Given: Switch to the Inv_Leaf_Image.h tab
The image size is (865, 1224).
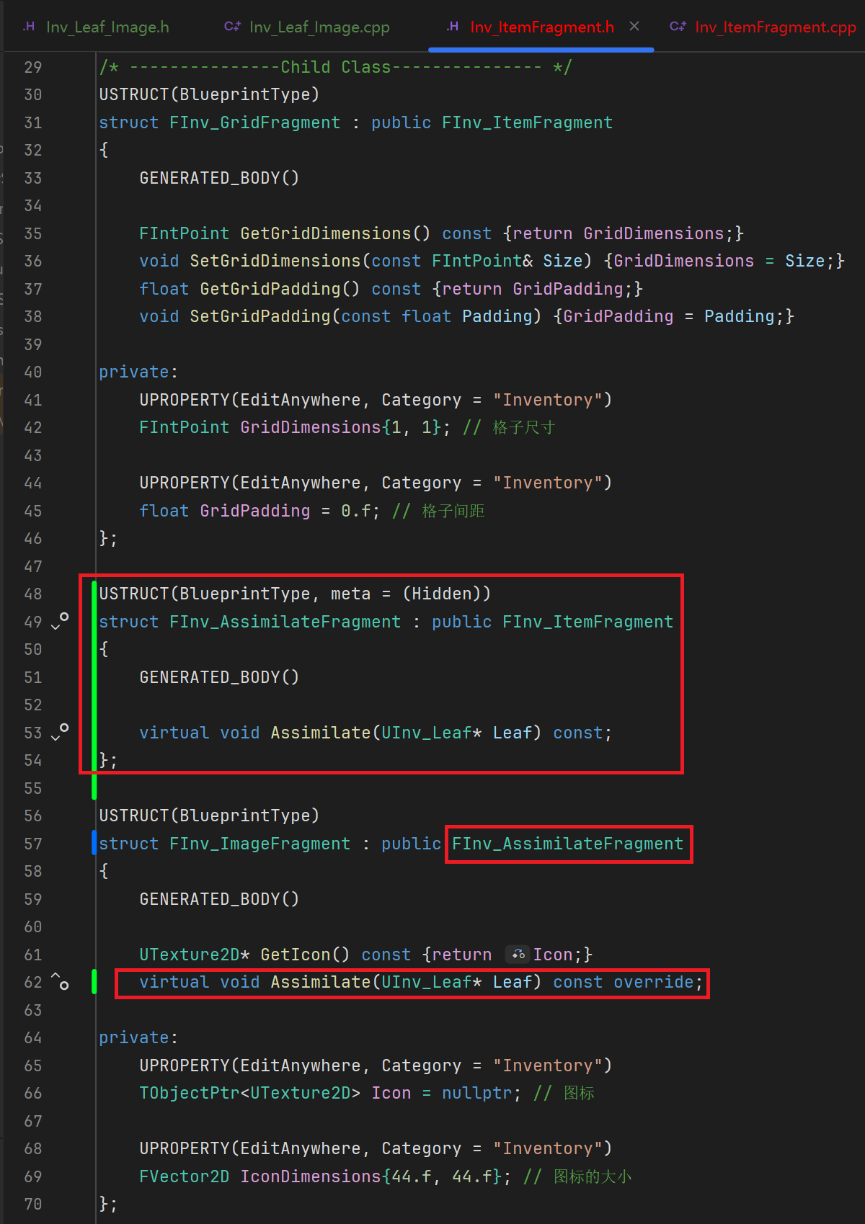Looking at the screenshot, I should pos(96,27).
